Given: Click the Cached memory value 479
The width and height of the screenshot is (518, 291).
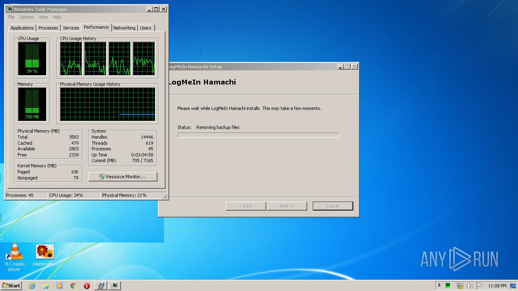Looking at the screenshot, I should pyautogui.click(x=75, y=143).
